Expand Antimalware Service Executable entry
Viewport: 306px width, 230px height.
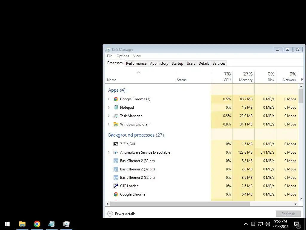(109, 152)
